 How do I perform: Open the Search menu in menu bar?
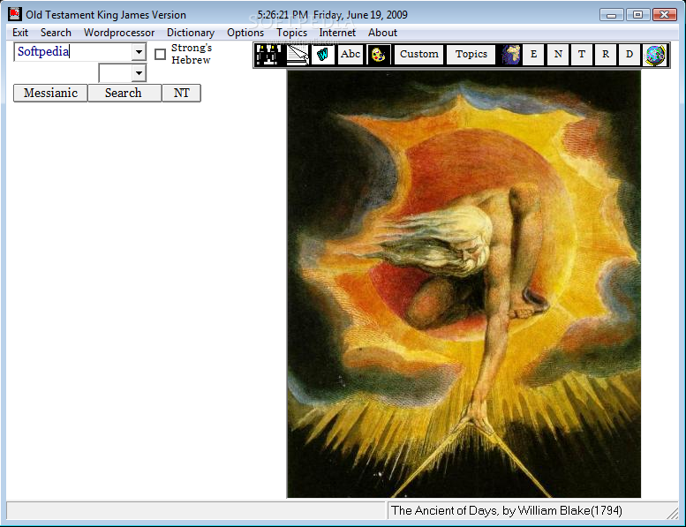click(56, 33)
